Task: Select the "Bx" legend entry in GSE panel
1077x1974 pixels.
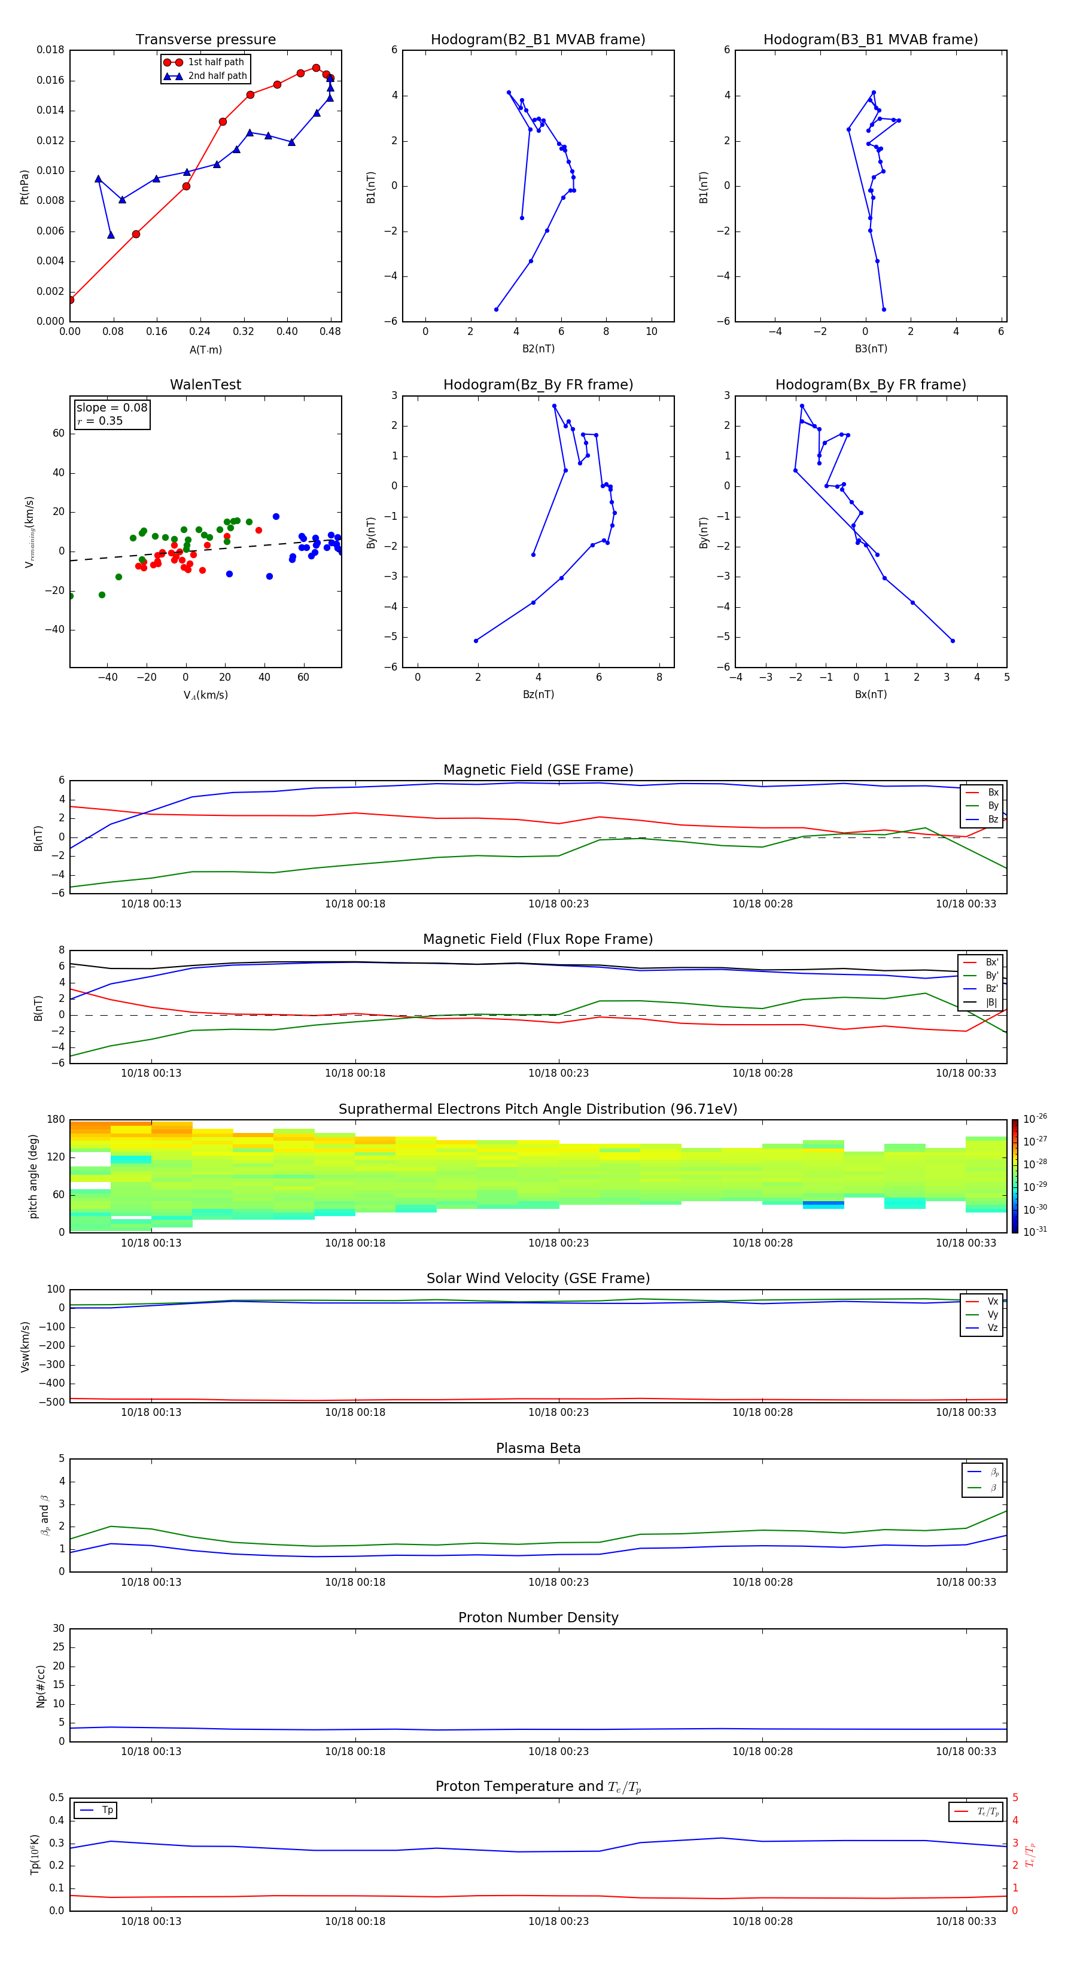Action: pyautogui.click(x=982, y=793)
